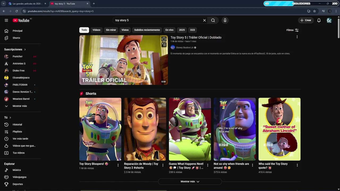Select the Sin mirar filter chip
The width and height of the screenshot is (340, 191).
pyautogui.click(x=111, y=30)
